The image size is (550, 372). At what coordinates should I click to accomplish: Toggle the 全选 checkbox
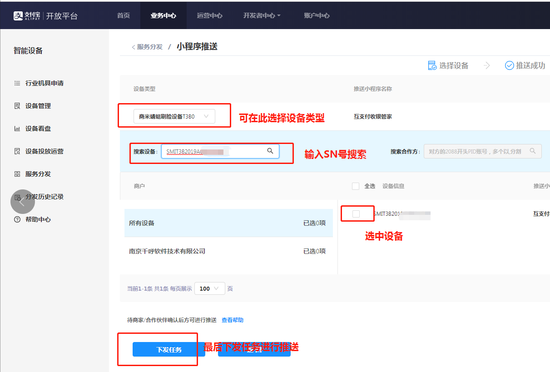pos(356,186)
